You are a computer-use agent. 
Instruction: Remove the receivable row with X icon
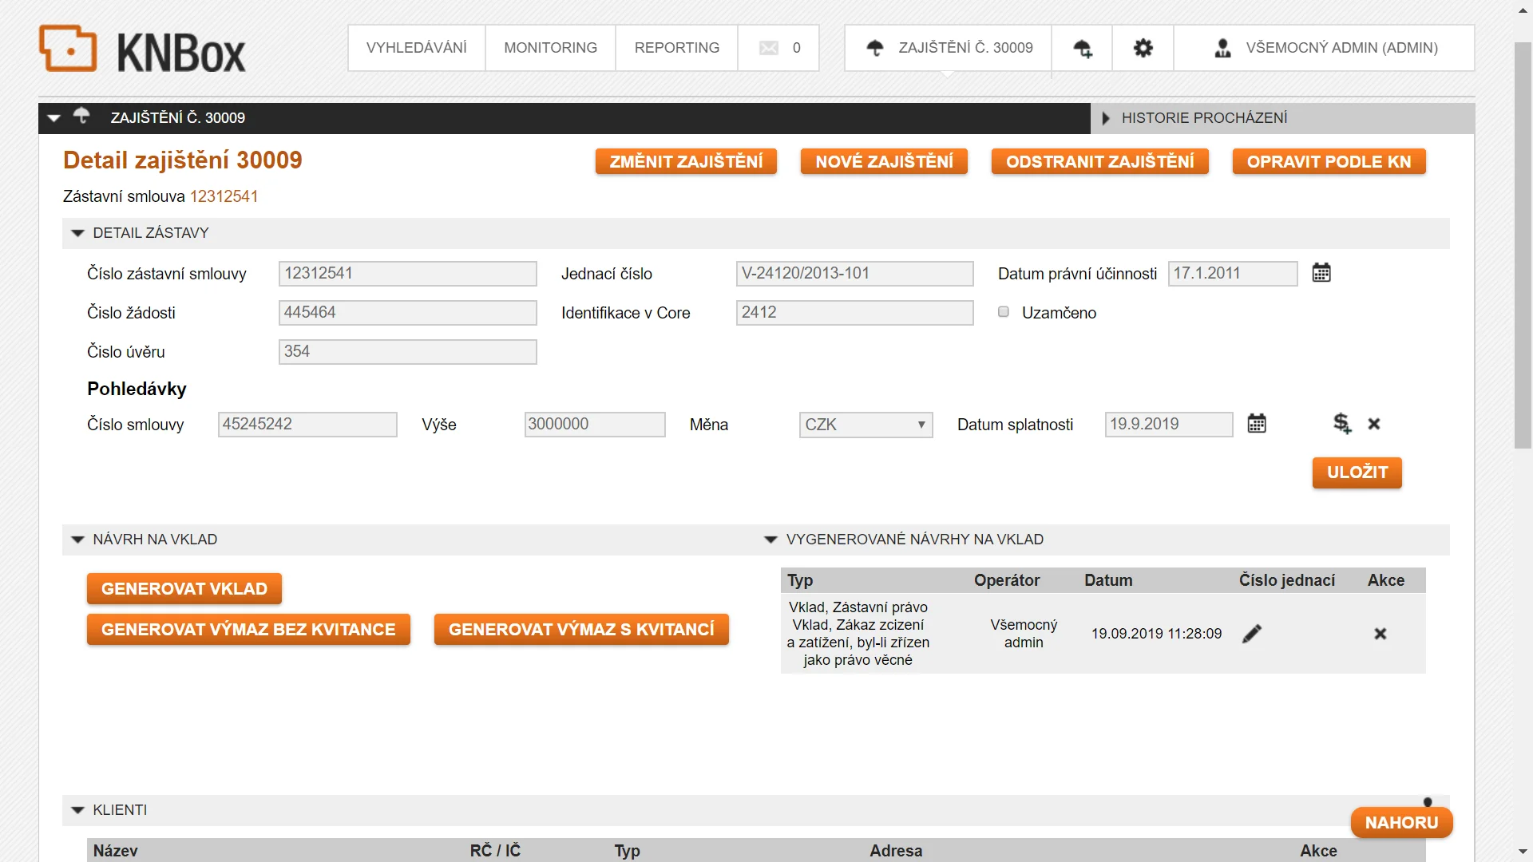(1374, 424)
